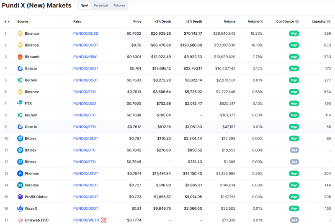Click the ProBit Global logo icon
This screenshot has height=224, width=335.
20,197
